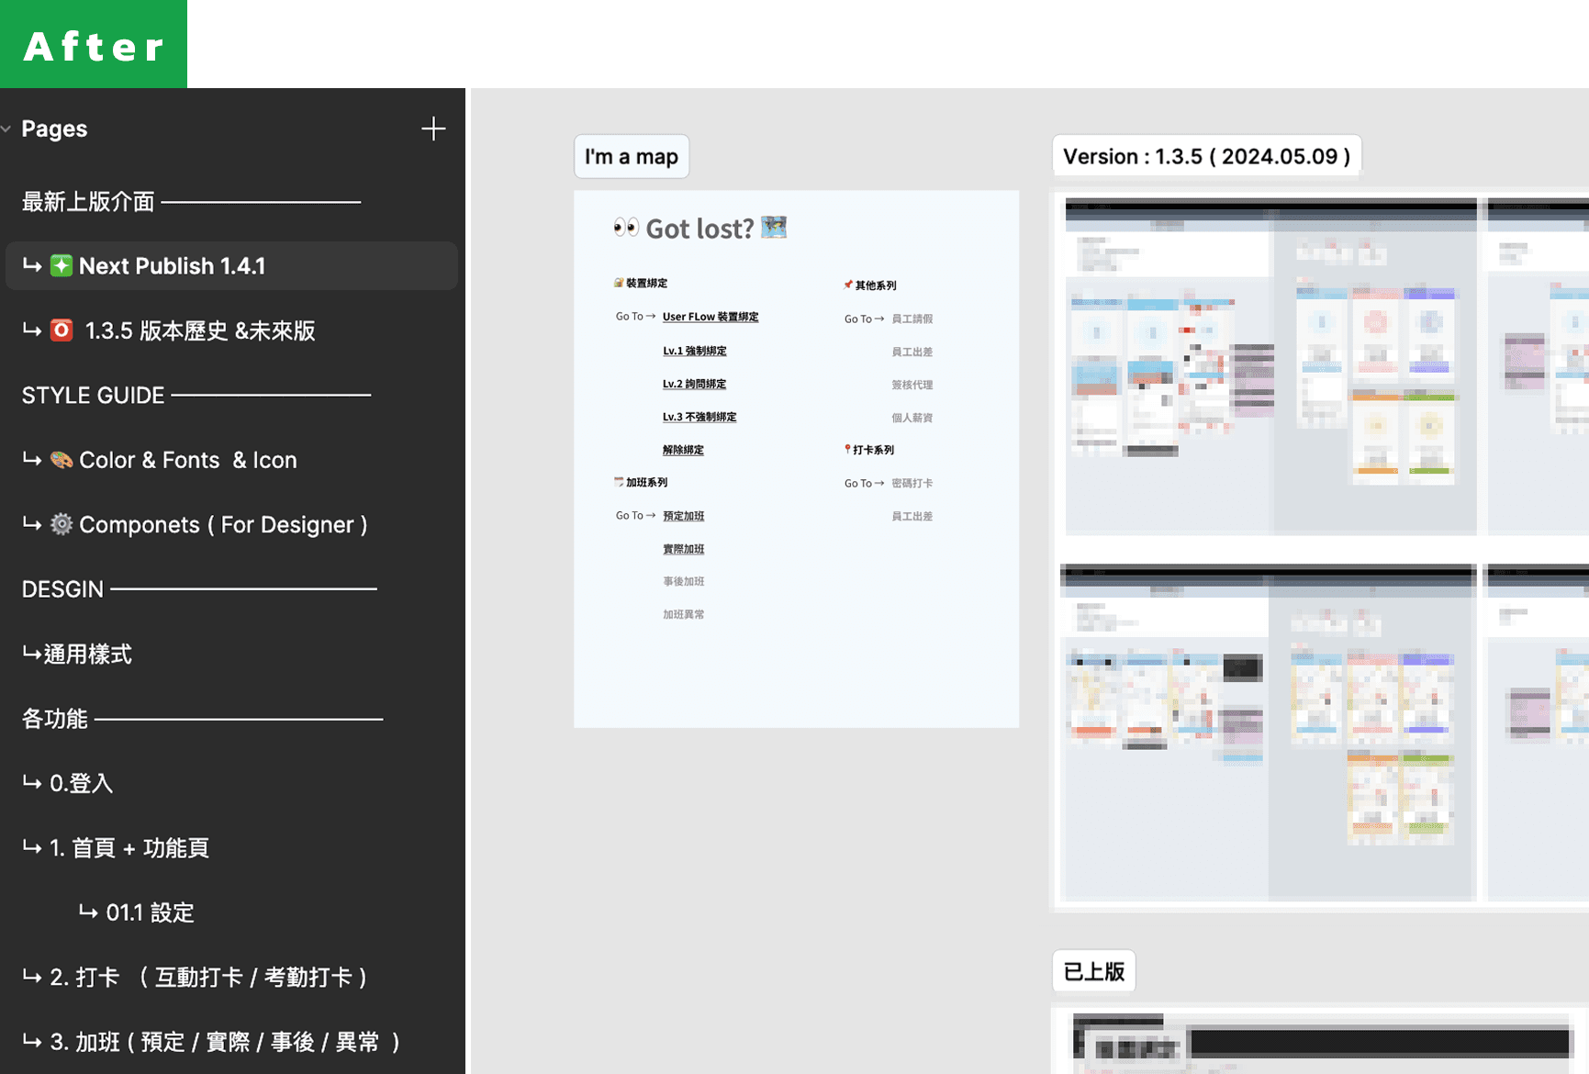Click the eyes emoji beside Got lost?

pyautogui.click(x=626, y=227)
